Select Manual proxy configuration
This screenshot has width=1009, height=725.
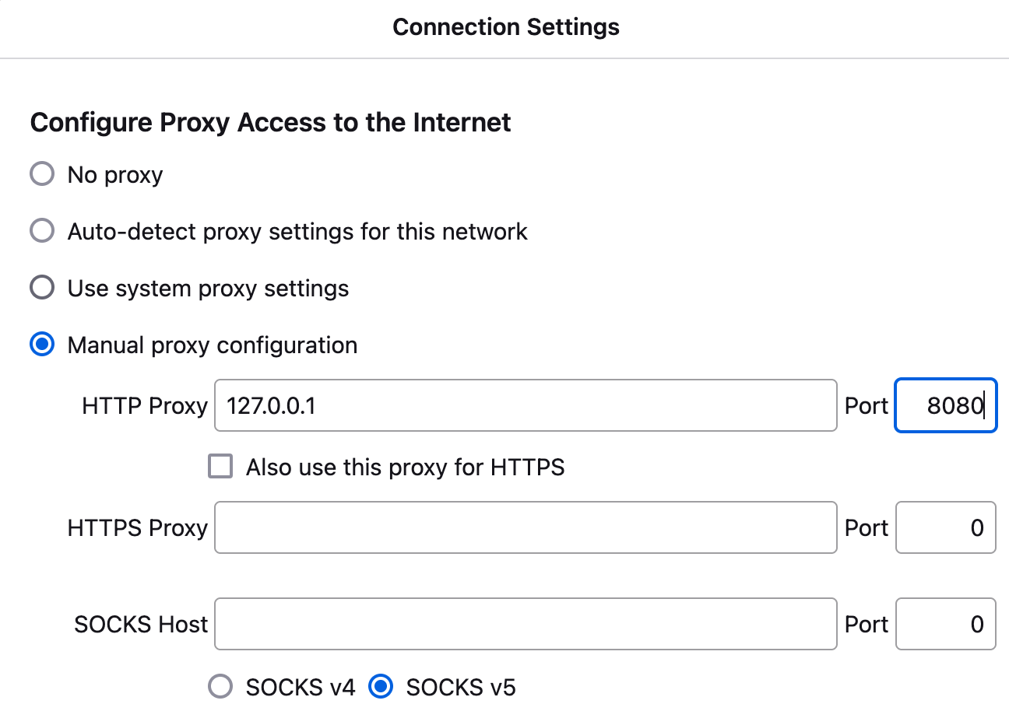tap(42, 344)
